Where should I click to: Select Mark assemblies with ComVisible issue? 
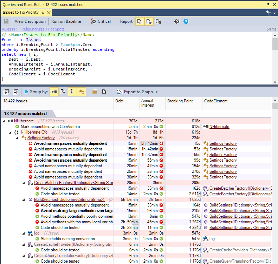[x=50, y=127]
